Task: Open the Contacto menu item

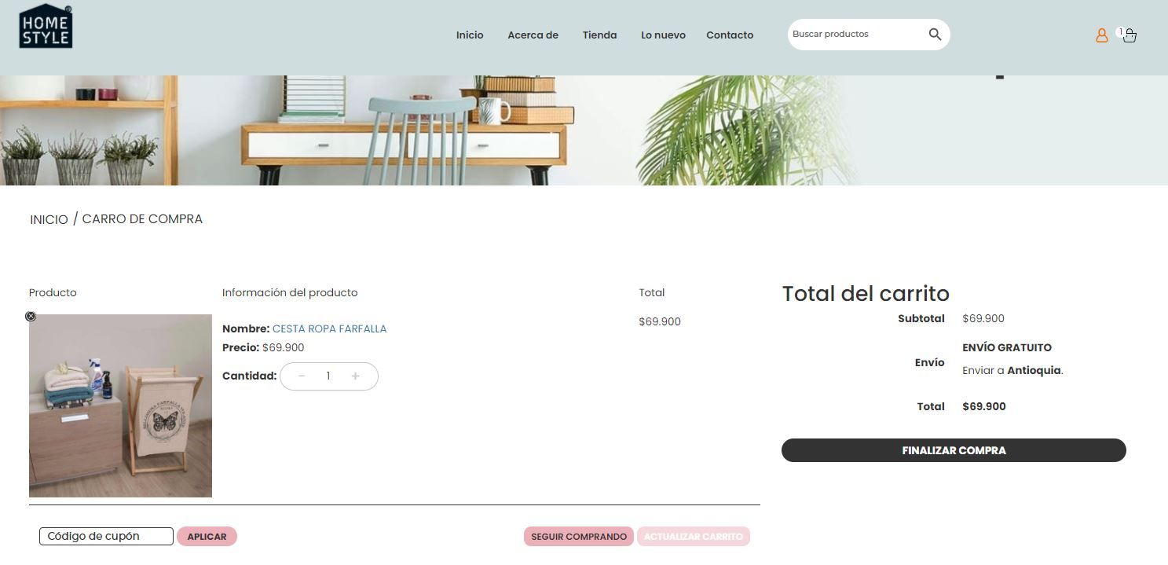Action: point(730,35)
